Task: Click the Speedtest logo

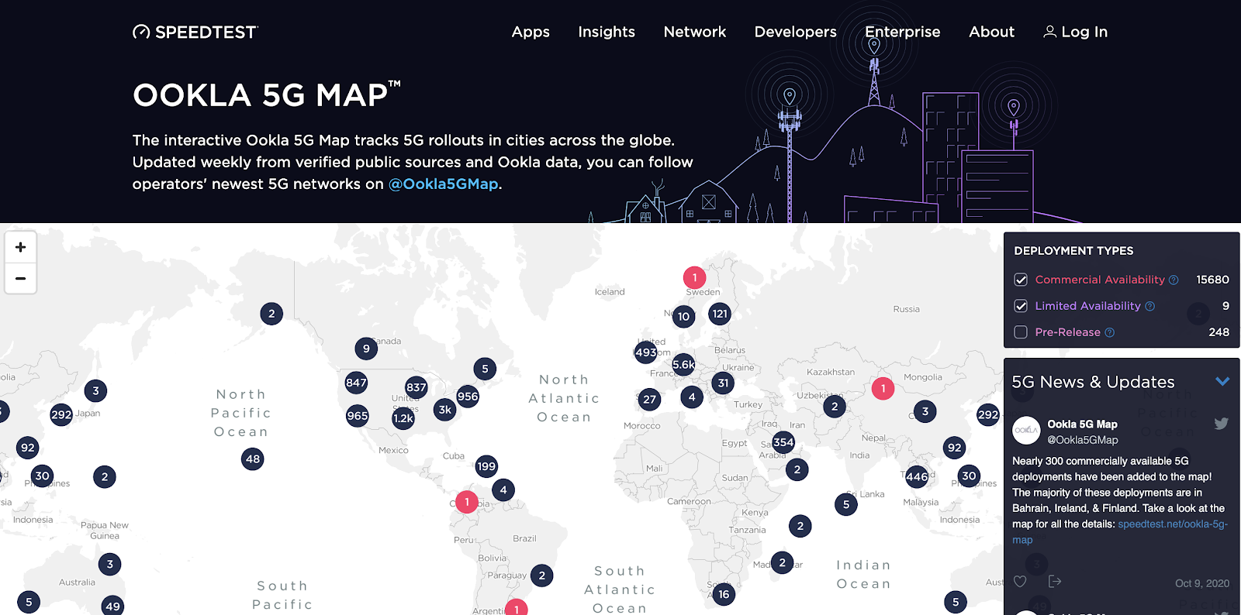Action: pos(195,32)
